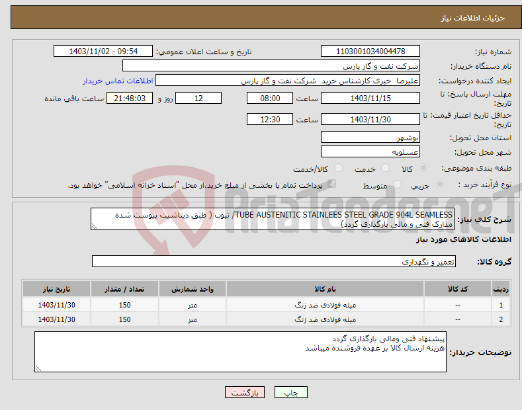Image resolution: width=522 pixels, height=410 pixels.
Task: Select the جزیی purchase type radio
Action: pyautogui.click(x=439, y=184)
